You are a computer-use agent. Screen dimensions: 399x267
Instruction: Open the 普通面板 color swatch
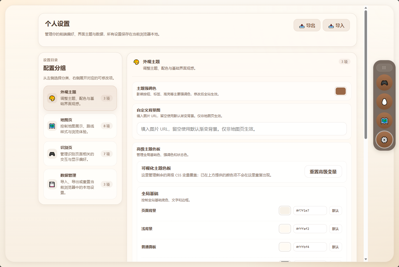point(285,247)
